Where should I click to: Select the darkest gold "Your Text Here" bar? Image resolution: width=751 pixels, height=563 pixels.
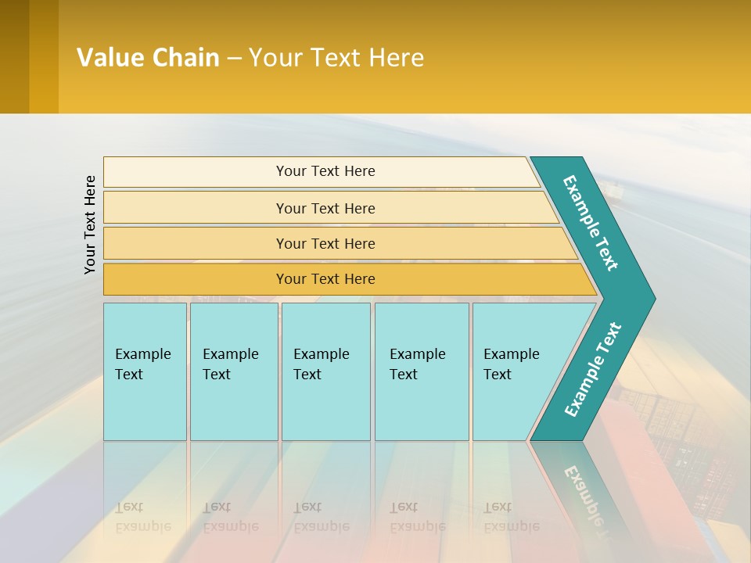point(325,279)
